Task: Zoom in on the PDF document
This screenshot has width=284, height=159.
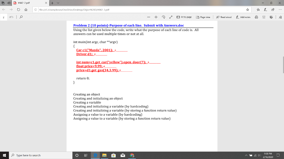Action: tap(156, 17)
